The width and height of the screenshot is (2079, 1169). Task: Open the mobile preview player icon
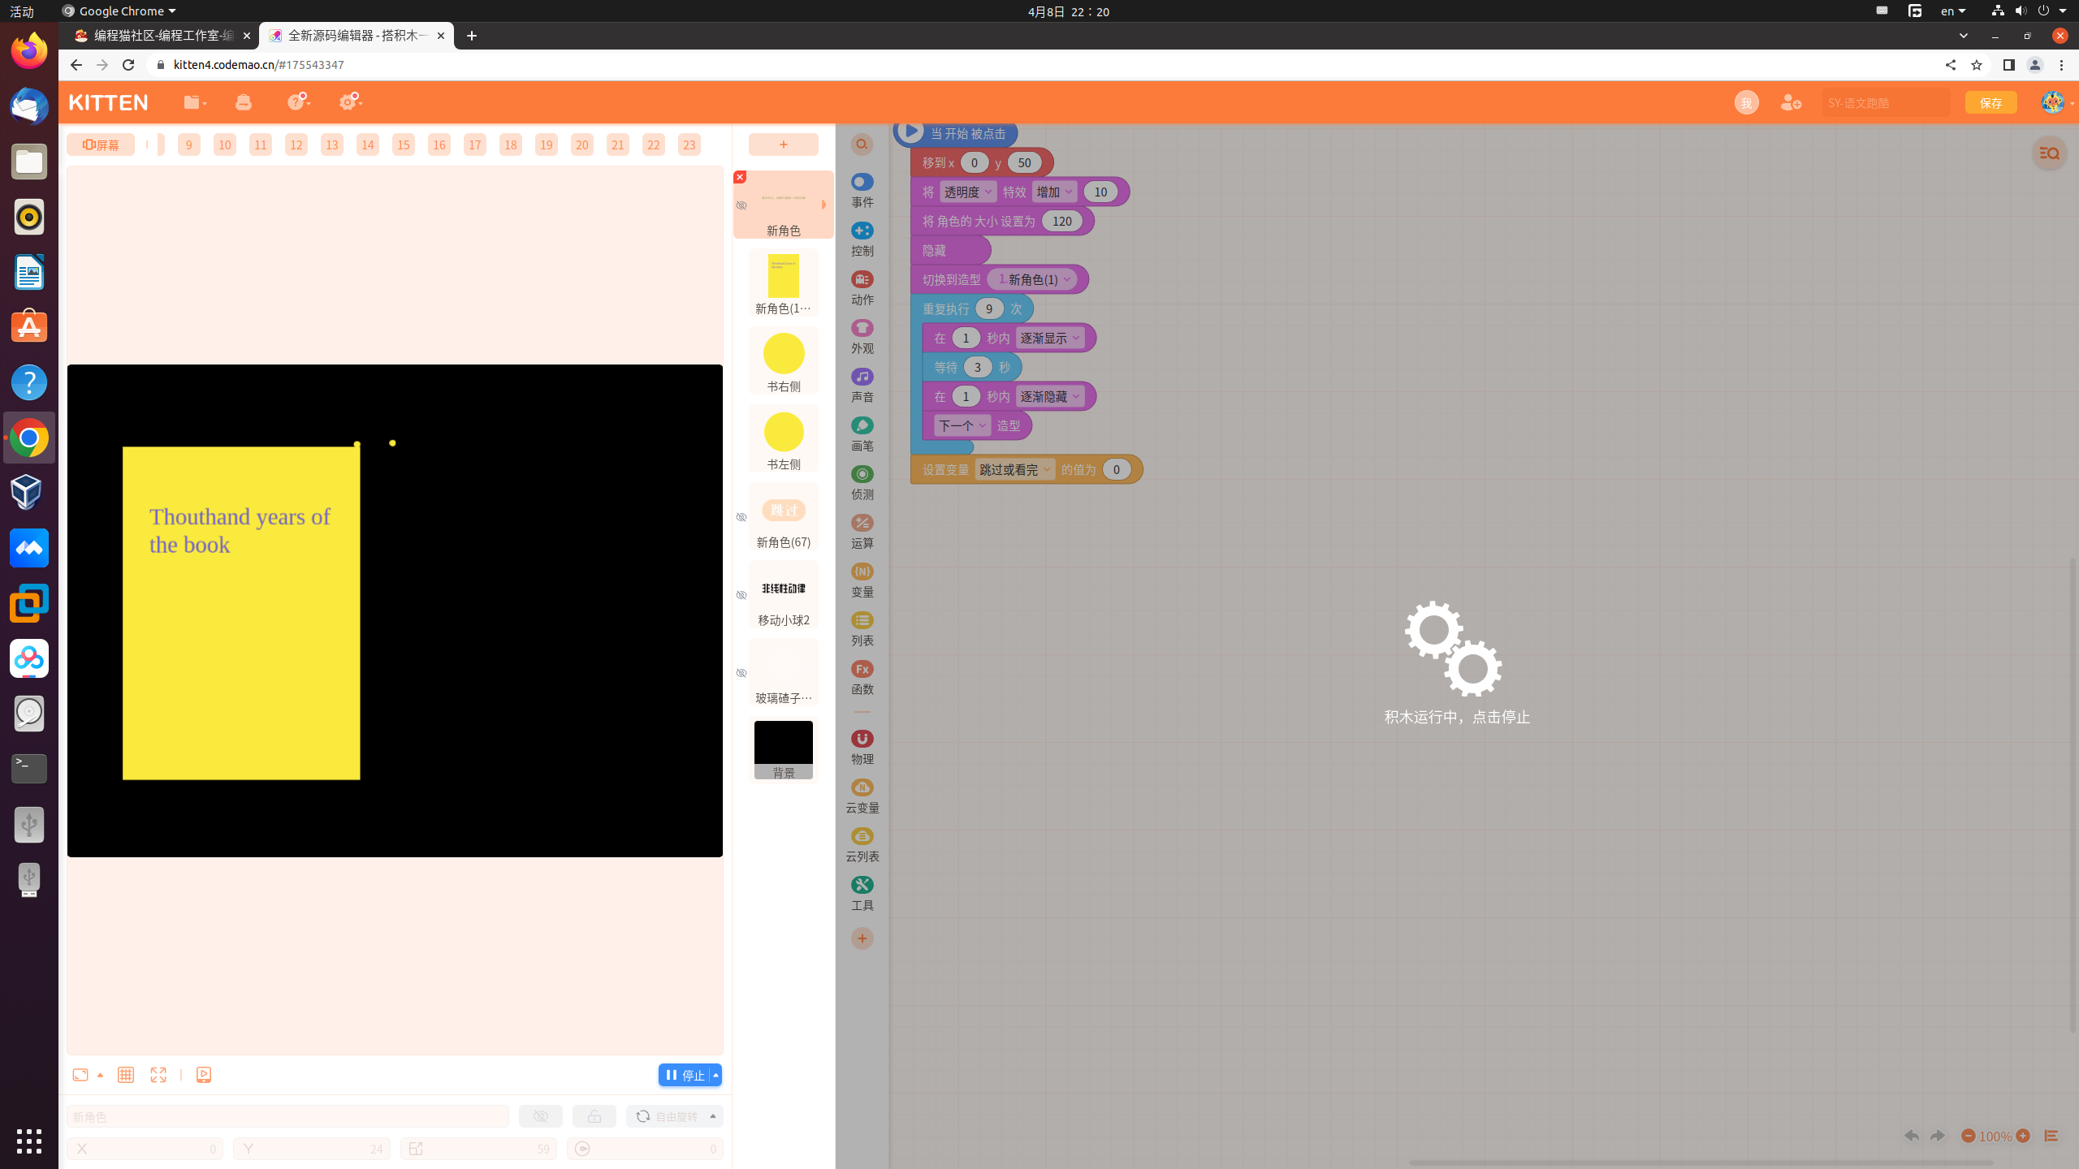[x=204, y=1075]
